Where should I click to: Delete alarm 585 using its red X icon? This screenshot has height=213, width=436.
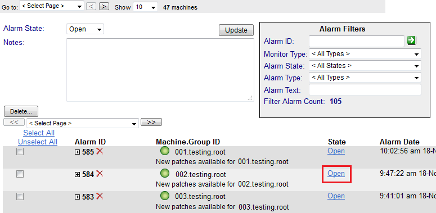coord(100,151)
